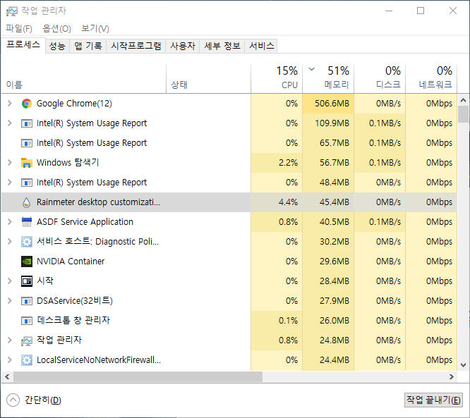
Task: Click the gear icon of 서비스 호스트: Diagnostic Poli...
Action: [x=27, y=242]
